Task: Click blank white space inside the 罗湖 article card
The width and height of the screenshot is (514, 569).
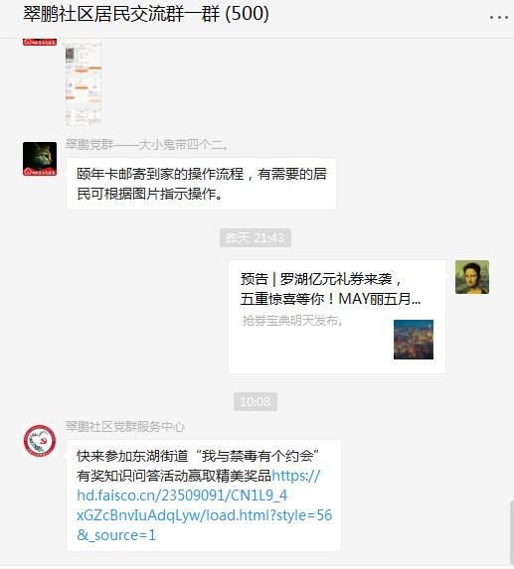Action: coord(309,351)
